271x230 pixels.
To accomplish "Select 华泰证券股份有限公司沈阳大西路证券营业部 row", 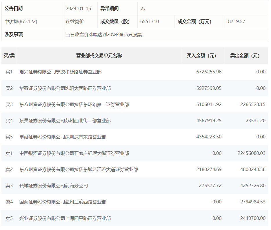I will [135, 88].
